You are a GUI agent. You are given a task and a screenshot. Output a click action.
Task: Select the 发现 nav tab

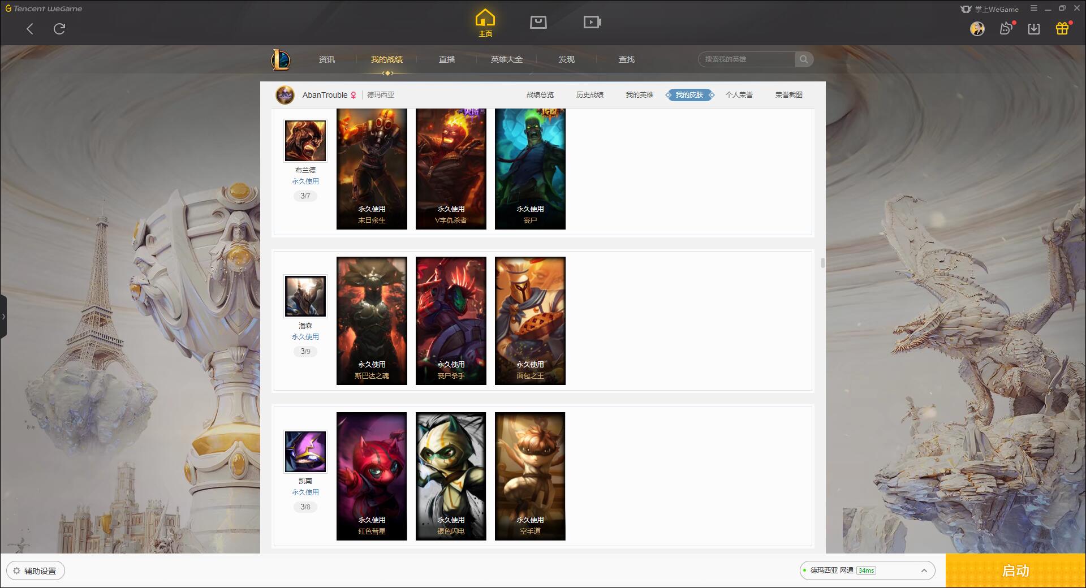click(x=567, y=59)
